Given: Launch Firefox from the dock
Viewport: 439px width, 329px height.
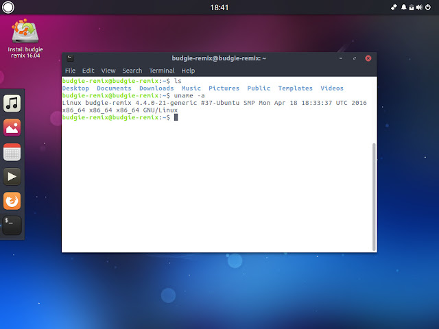Looking at the screenshot, I should point(12,201).
